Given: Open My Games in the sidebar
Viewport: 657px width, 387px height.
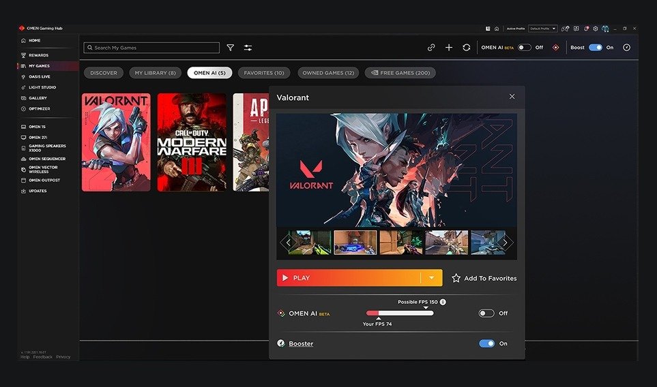Looking at the screenshot, I should [48, 65].
